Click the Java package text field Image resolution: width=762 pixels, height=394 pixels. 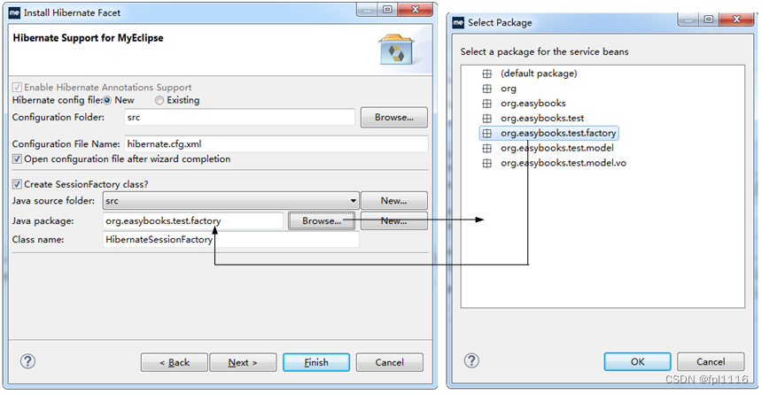click(x=193, y=220)
